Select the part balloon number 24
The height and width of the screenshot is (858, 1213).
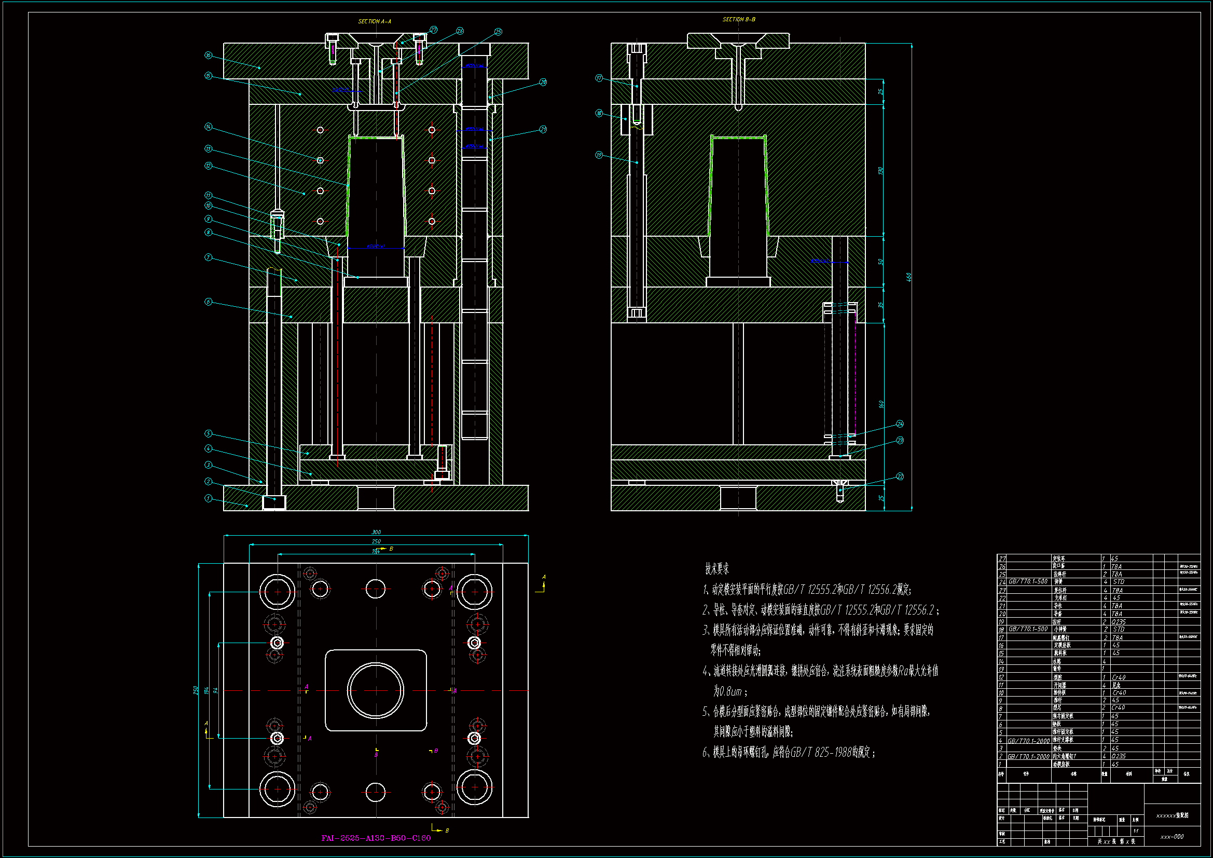click(900, 424)
